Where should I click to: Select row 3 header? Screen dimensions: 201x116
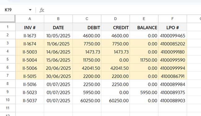(x=7, y=43)
